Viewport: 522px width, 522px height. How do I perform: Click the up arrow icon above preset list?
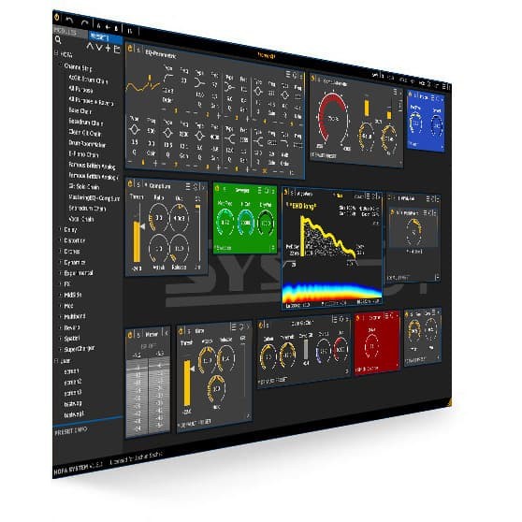pyautogui.click(x=90, y=46)
